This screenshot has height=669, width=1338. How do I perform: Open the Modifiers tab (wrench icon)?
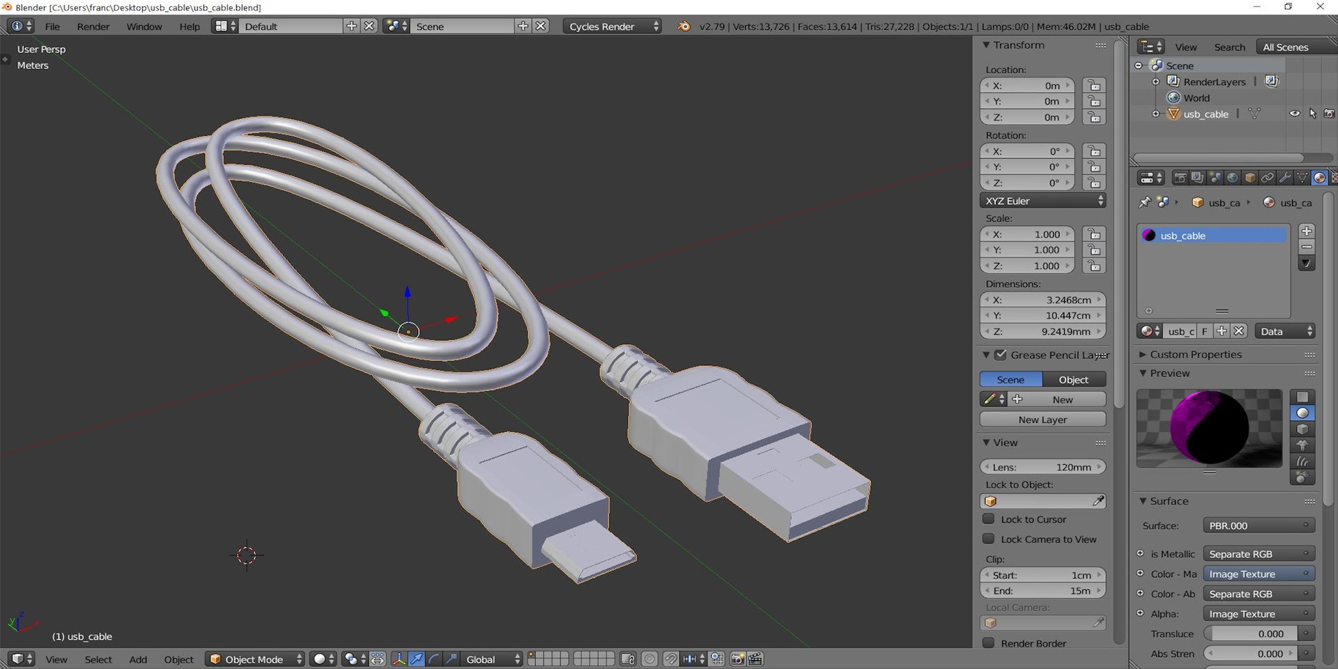pos(1284,178)
